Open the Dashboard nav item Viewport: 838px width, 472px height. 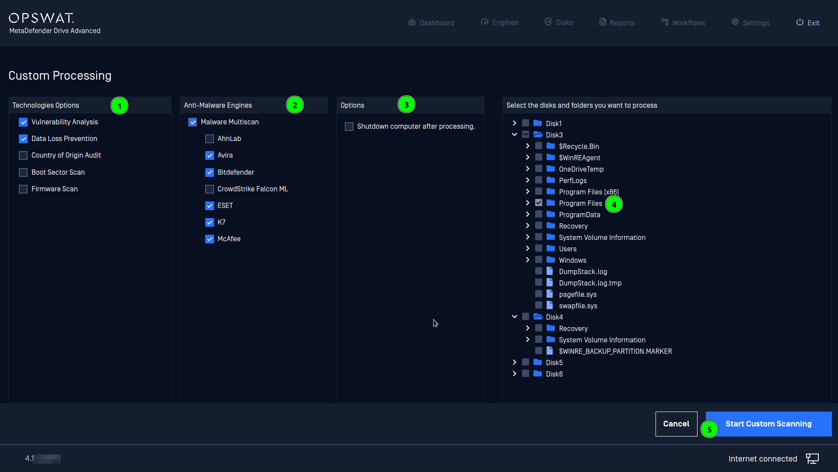[x=431, y=23]
